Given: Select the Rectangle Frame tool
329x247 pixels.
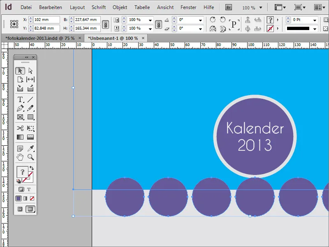Looking at the screenshot, I should coord(20,117).
